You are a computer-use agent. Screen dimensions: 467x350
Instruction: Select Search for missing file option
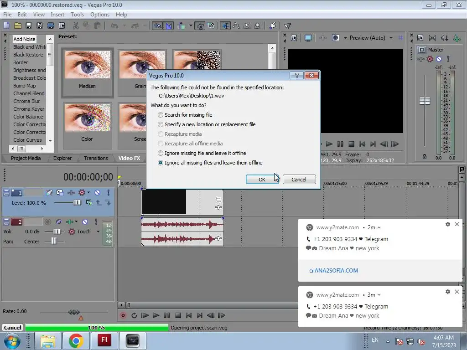(x=185, y=115)
